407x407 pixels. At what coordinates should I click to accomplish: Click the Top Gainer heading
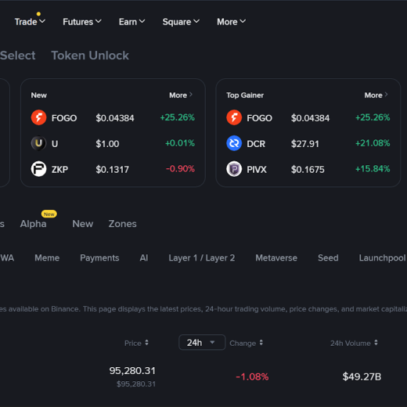[x=245, y=95]
